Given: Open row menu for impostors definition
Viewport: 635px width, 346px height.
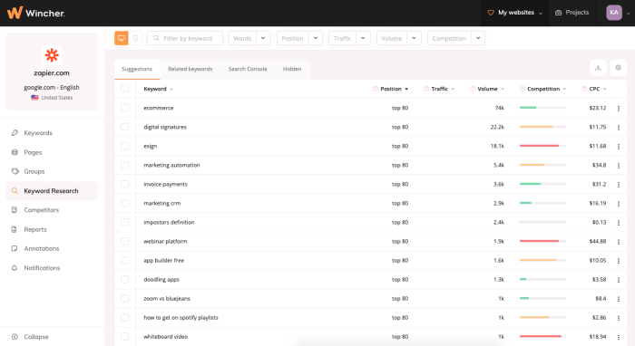Looking at the screenshot, I should pyautogui.click(x=619, y=223).
